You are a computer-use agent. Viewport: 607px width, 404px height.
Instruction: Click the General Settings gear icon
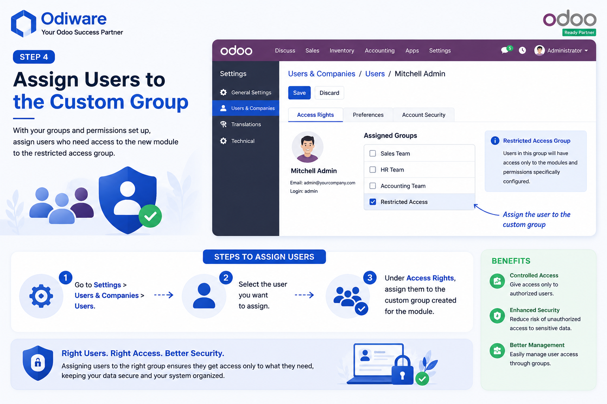click(223, 92)
